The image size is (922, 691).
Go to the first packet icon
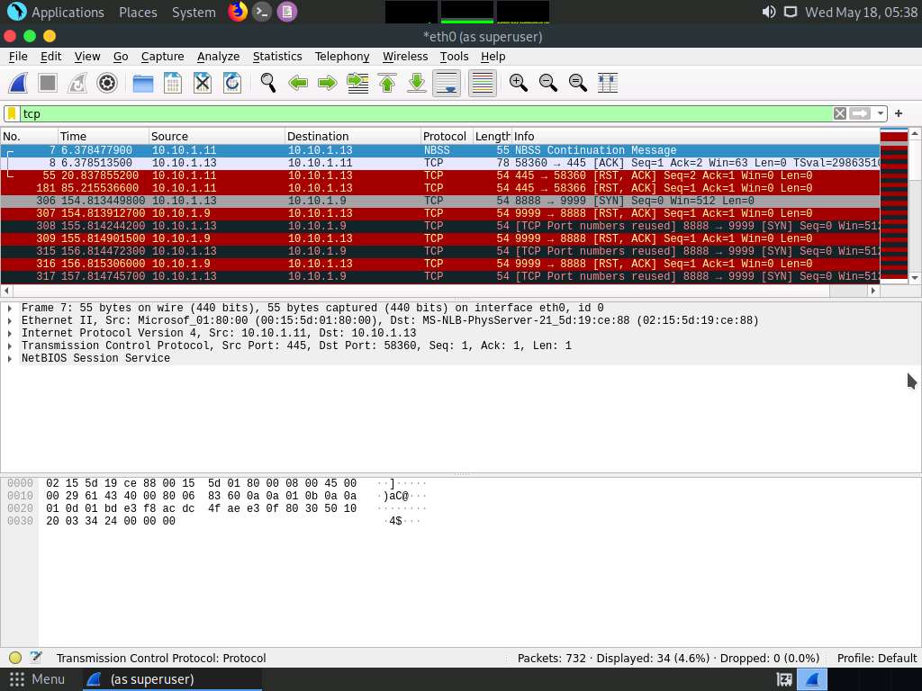coord(387,83)
